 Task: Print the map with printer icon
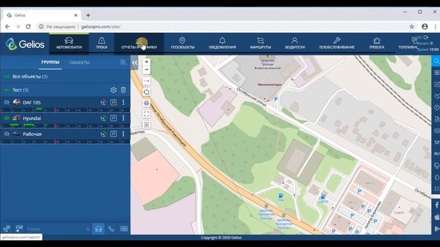[x=146, y=103]
